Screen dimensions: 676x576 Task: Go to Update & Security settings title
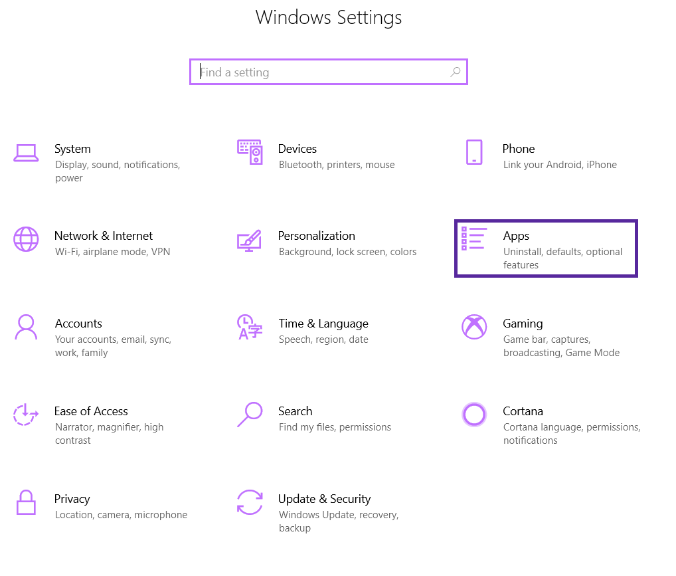[324, 499]
